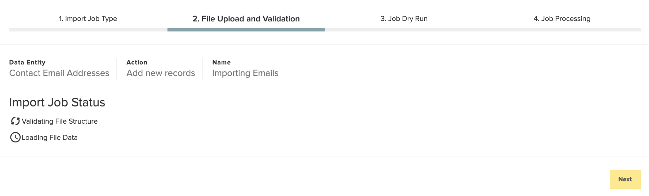Open the Job Dry Run step
The height and width of the screenshot is (196, 649).
(404, 18)
